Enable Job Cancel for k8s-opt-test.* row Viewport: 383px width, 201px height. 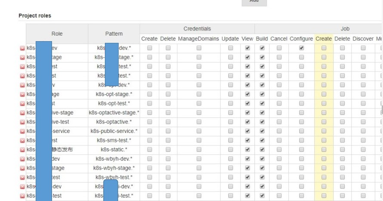(x=279, y=103)
